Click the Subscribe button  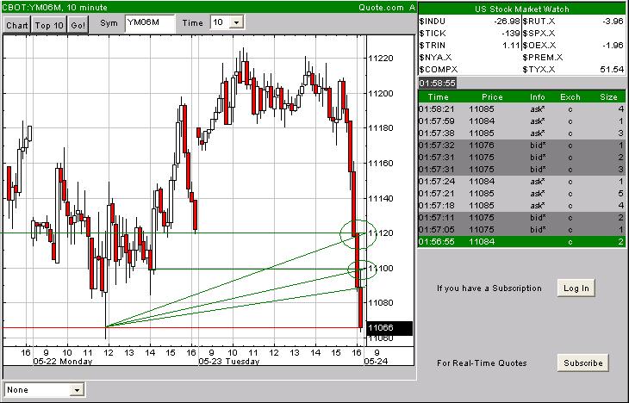582,363
